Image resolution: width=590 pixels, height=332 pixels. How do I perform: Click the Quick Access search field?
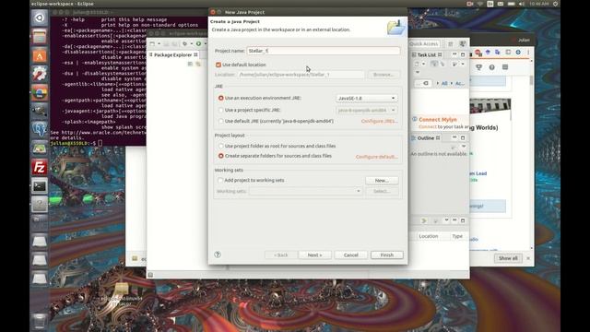point(424,44)
